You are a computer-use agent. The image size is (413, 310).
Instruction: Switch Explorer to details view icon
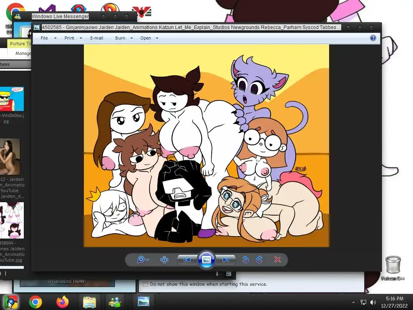[217, 274]
